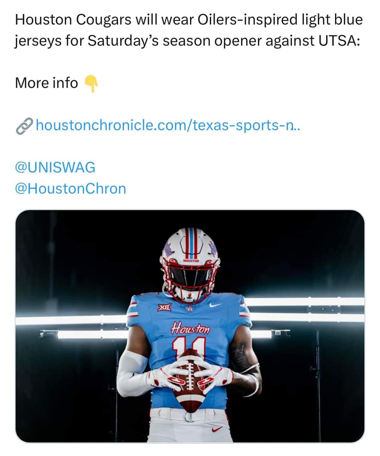Open the @HoustonChron profile mention

pos(70,188)
